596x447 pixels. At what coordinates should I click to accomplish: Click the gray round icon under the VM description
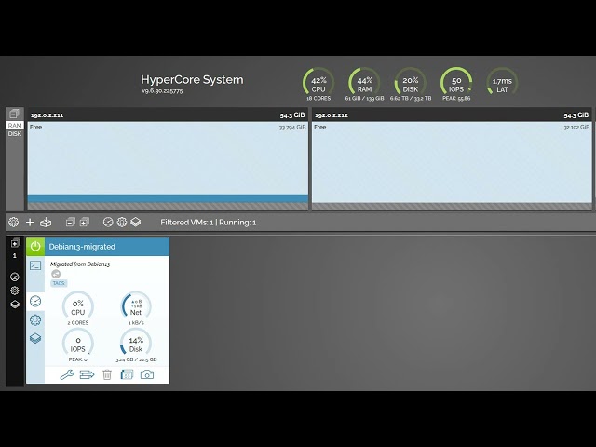point(56,274)
